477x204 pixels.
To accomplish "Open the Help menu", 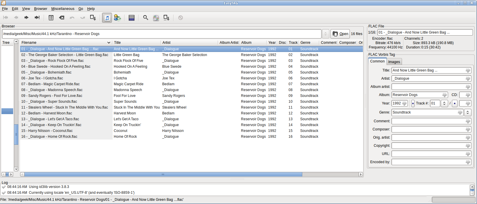I will point(91,9).
